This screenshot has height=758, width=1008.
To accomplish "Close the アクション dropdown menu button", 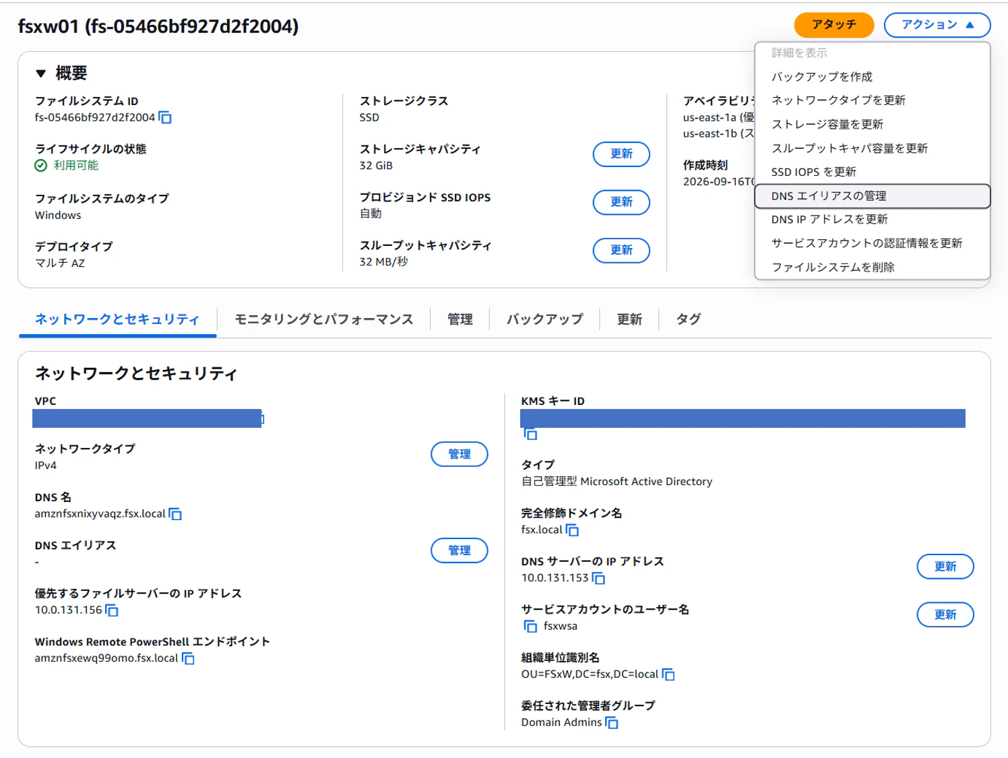I will [x=937, y=25].
